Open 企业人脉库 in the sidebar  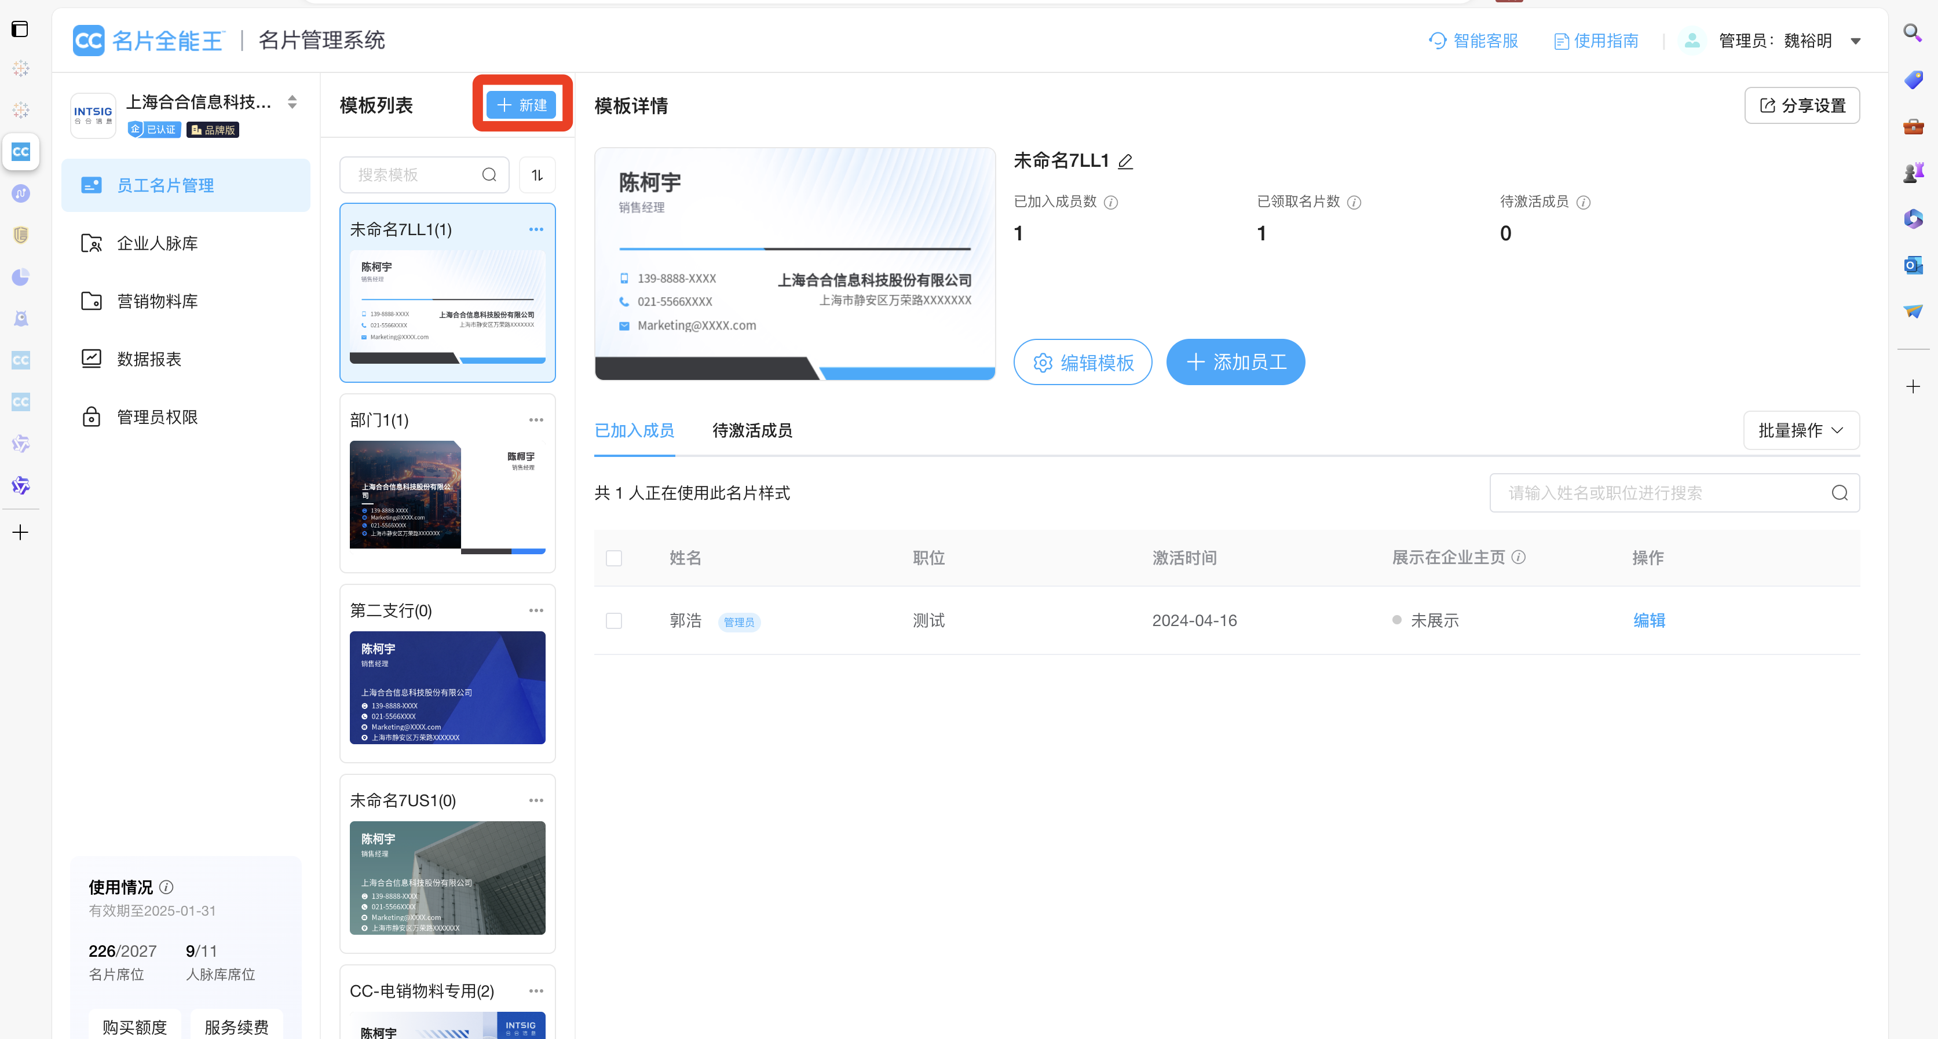coord(186,243)
